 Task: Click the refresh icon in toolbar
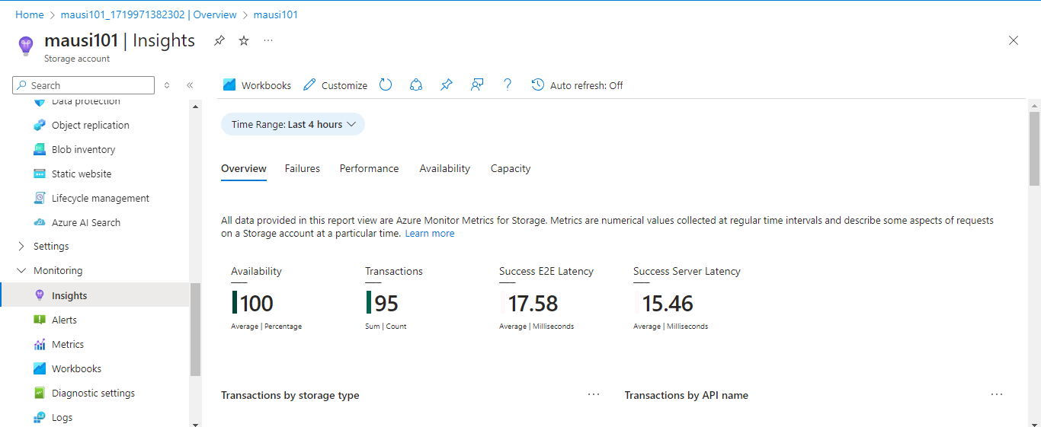tap(386, 85)
